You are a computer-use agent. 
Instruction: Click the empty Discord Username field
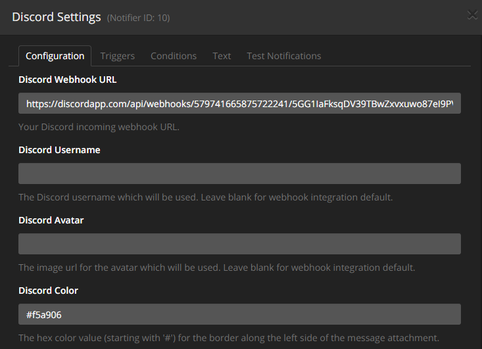click(x=239, y=174)
